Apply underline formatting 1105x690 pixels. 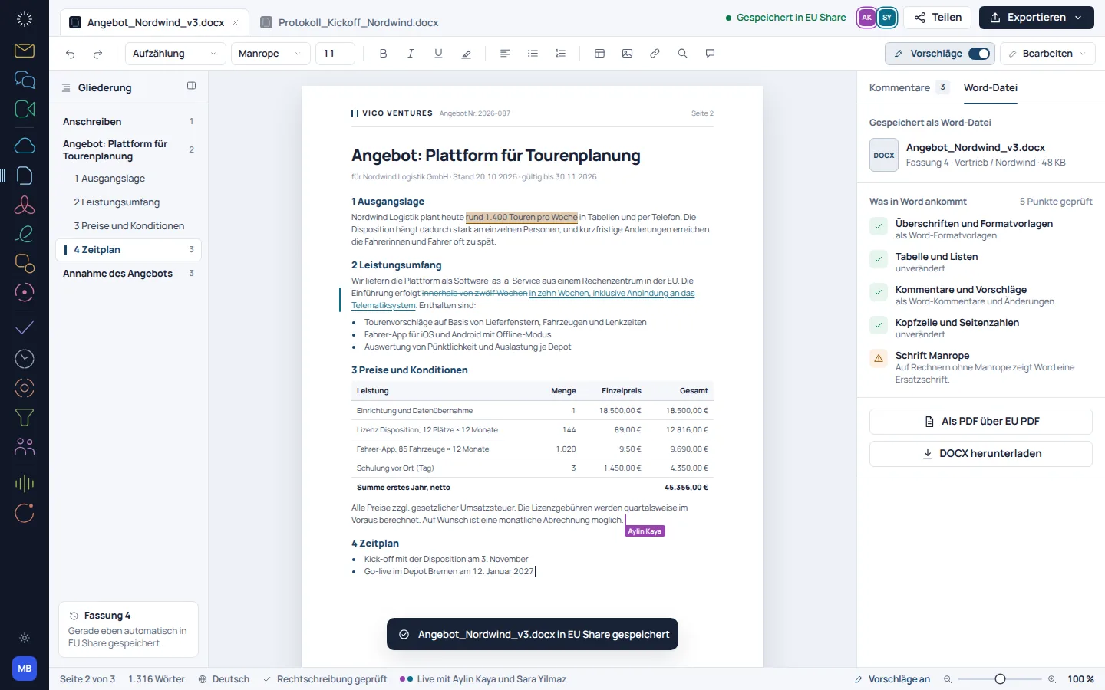438,54
